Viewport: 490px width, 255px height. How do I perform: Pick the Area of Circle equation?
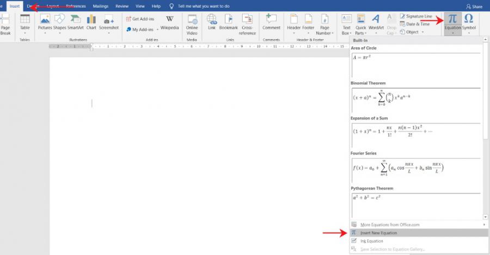click(416, 65)
